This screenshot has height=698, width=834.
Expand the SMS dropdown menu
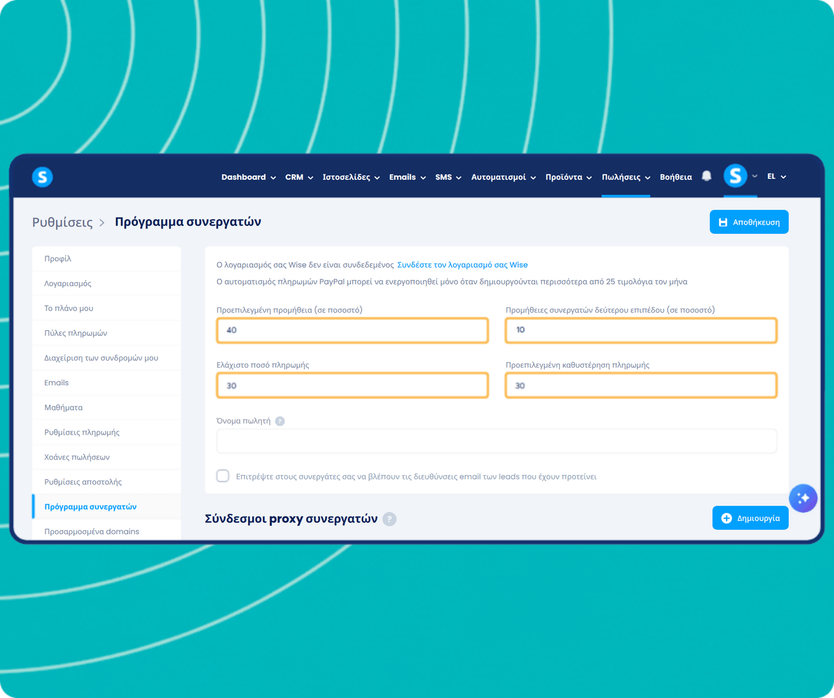[x=448, y=177]
